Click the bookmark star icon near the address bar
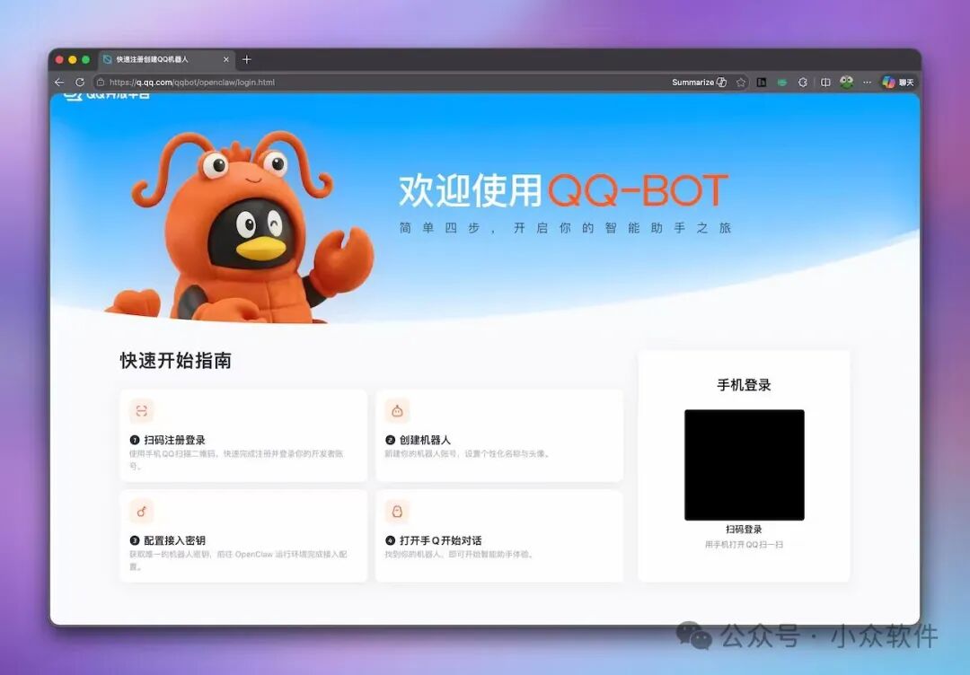The width and height of the screenshot is (970, 675). [x=742, y=82]
